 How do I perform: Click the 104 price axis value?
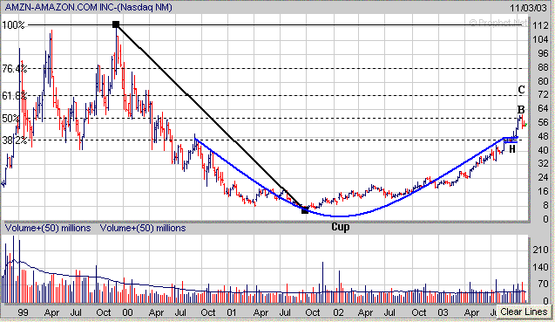point(540,39)
